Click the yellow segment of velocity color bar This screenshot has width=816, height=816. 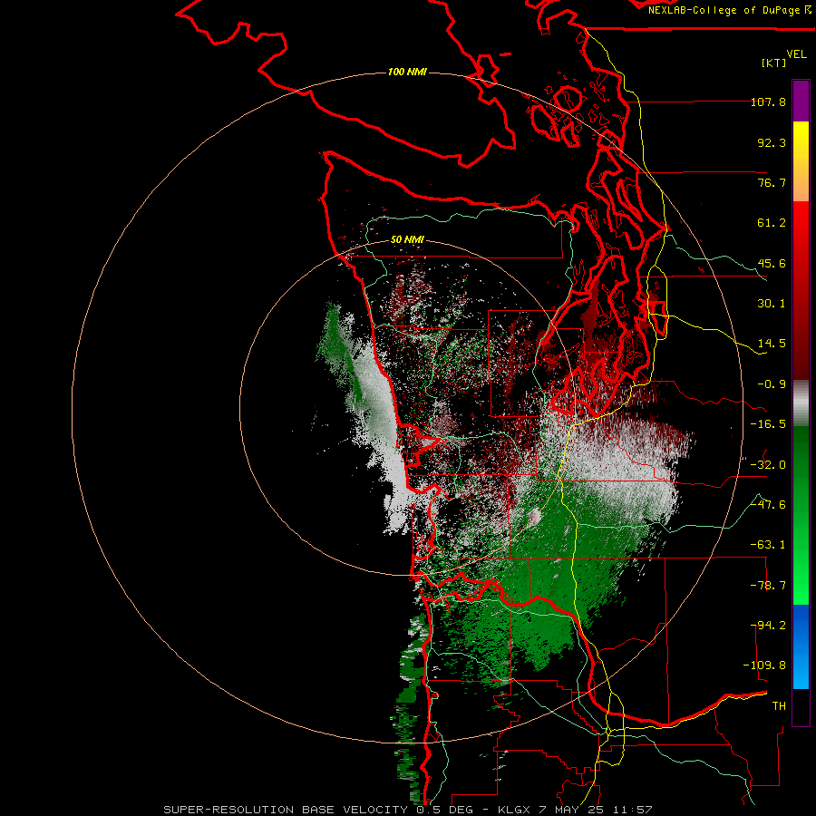coord(801,161)
